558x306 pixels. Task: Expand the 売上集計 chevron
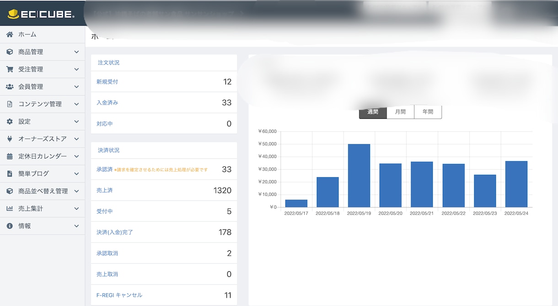point(76,209)
